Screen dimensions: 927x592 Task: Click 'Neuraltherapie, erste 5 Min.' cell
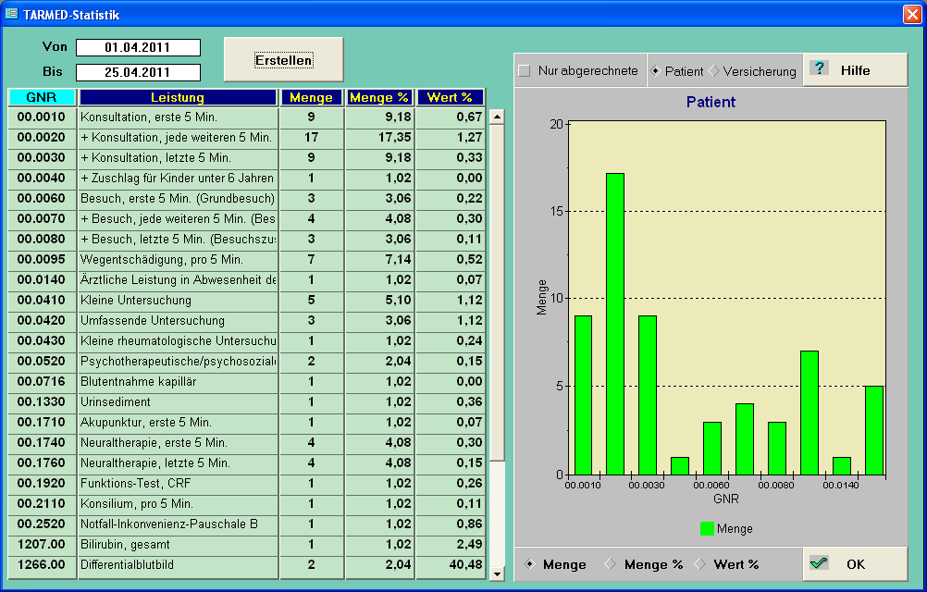click(178, 442)
